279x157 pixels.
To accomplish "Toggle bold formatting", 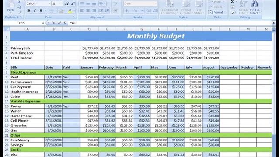I will 29,10.
